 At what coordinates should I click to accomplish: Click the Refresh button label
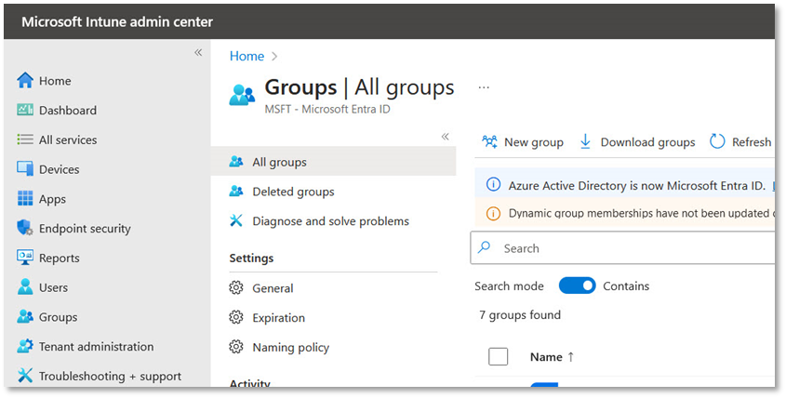752,142
